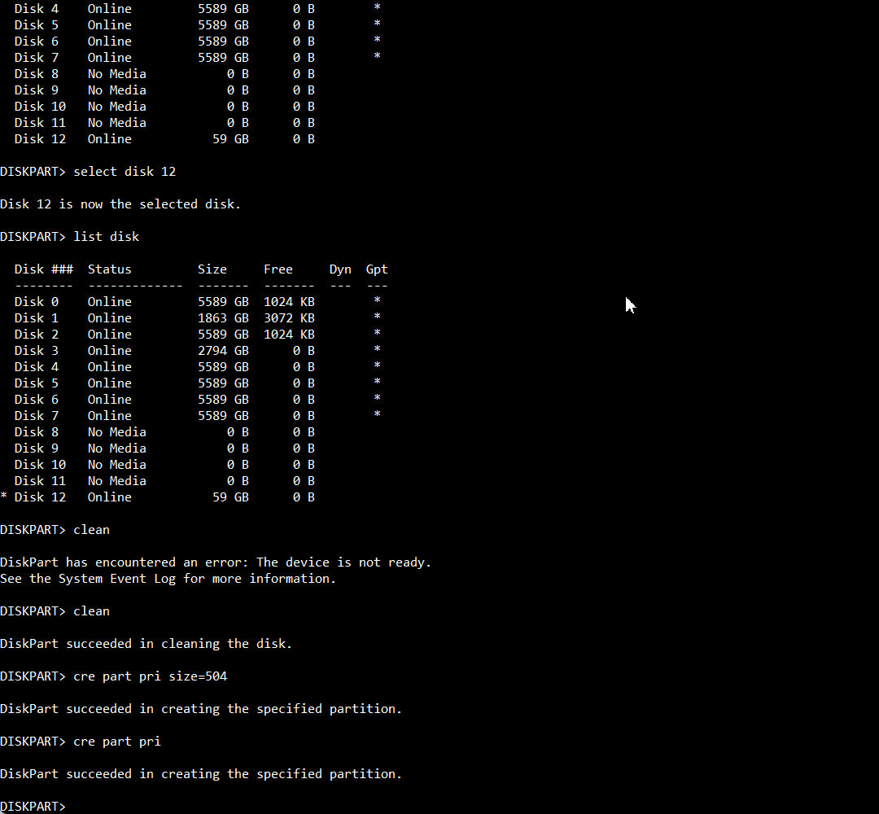Click the Disk 10 No Media row in second list
The height and width of the screenshot is (814, 879).
click(164, 464)
